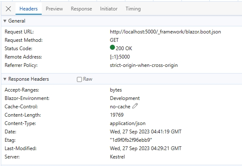
Task: Select the GET request method value
Action: pos(114,40)
